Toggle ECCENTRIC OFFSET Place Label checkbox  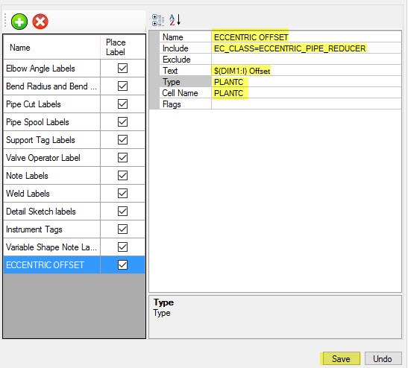point(122,264)
